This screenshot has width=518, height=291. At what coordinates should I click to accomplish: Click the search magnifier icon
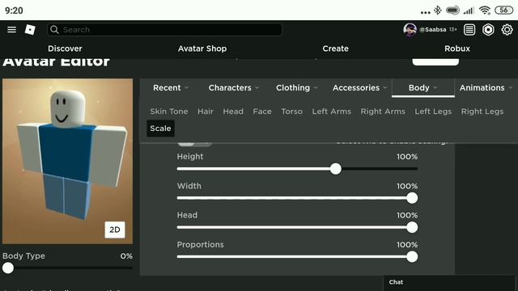pyautogui.click(x=54, y=30)
